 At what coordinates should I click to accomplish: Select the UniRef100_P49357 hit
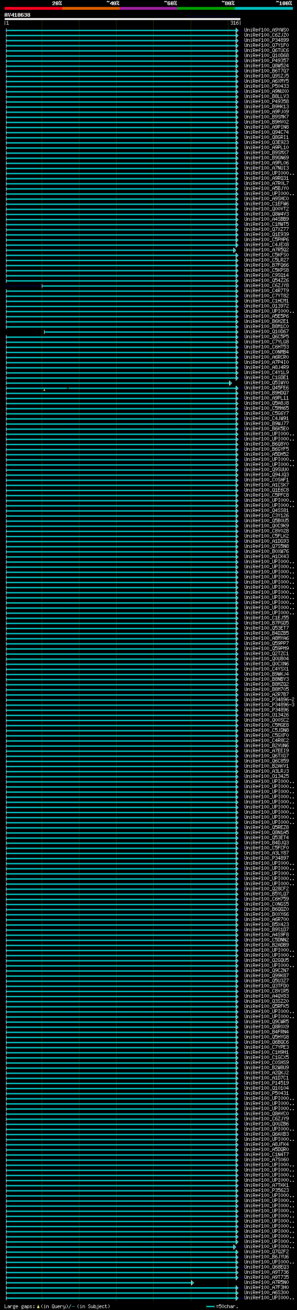[x=266, y=60]
